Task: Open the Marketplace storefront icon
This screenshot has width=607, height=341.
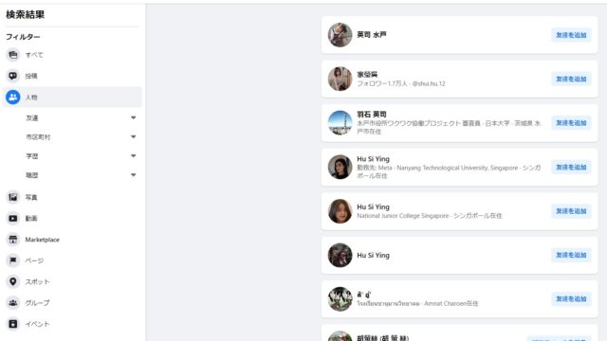Action: (x=12, y=240)
